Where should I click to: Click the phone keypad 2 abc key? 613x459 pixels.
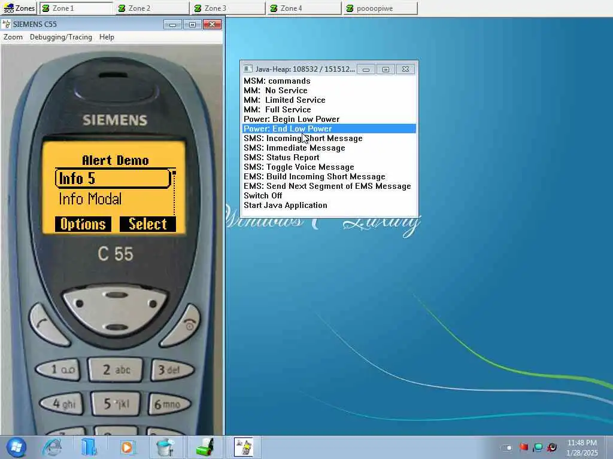(x=116, y=369)
